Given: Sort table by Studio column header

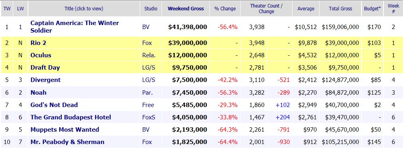Looking at the screenshot, I should tap(150, 8).
